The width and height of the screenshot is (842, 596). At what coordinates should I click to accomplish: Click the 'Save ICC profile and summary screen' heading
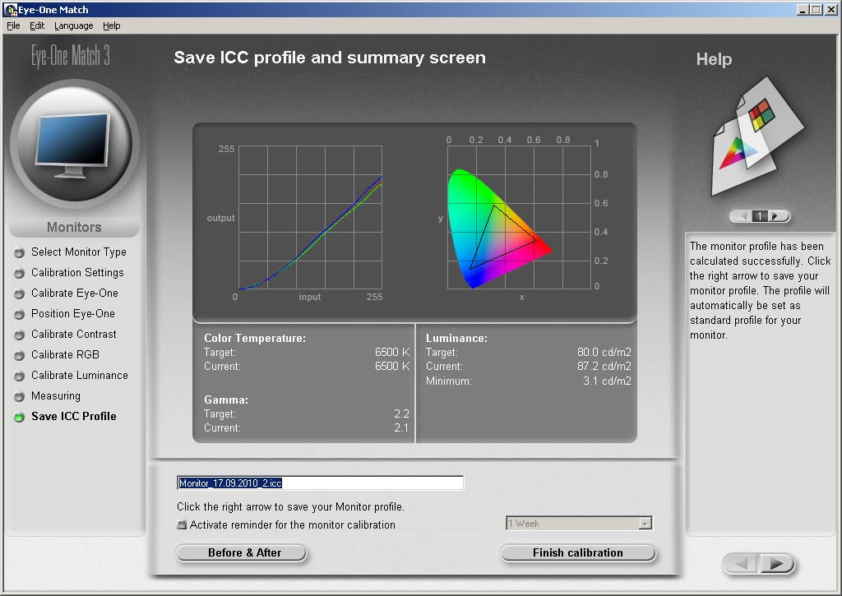point(330,58)
